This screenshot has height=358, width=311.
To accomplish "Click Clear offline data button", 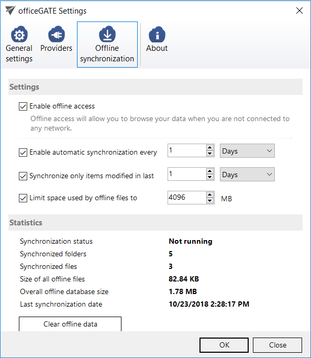I will [x=70, y=324].
